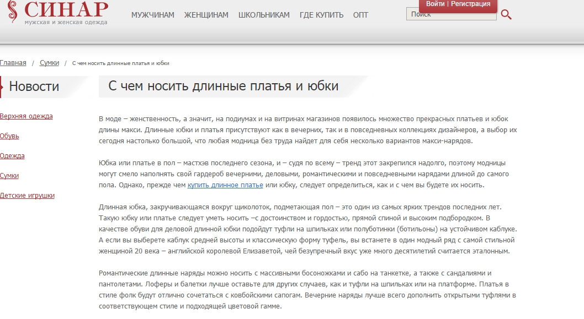Open the ГДЕ КУПИТЬ menu item

(321, 15)
